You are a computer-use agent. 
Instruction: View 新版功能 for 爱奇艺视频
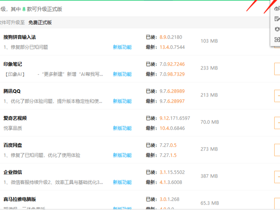click(x=122, y=128)
